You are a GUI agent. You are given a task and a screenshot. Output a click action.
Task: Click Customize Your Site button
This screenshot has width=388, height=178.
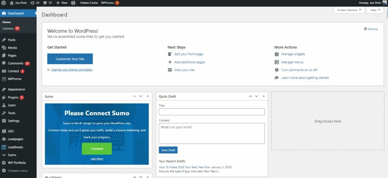pos(70,59)
